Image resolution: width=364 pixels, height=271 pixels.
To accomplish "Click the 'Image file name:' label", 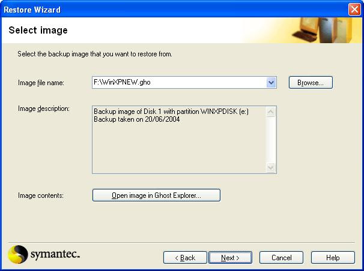I will (41, 83).
